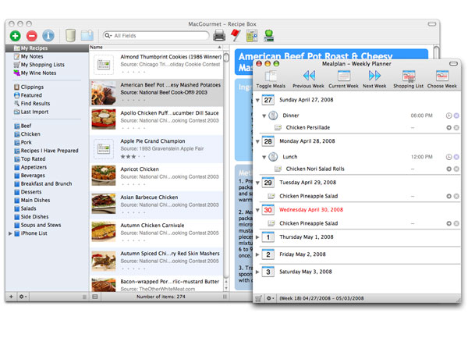Expand Thursday May 1 day
468x345 pixels.
click(257, 237)
